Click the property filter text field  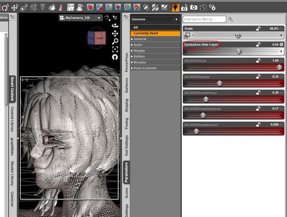click(x=204, y=19)
